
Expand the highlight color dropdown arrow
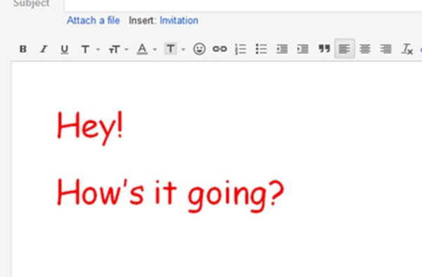tap(184, 49)
